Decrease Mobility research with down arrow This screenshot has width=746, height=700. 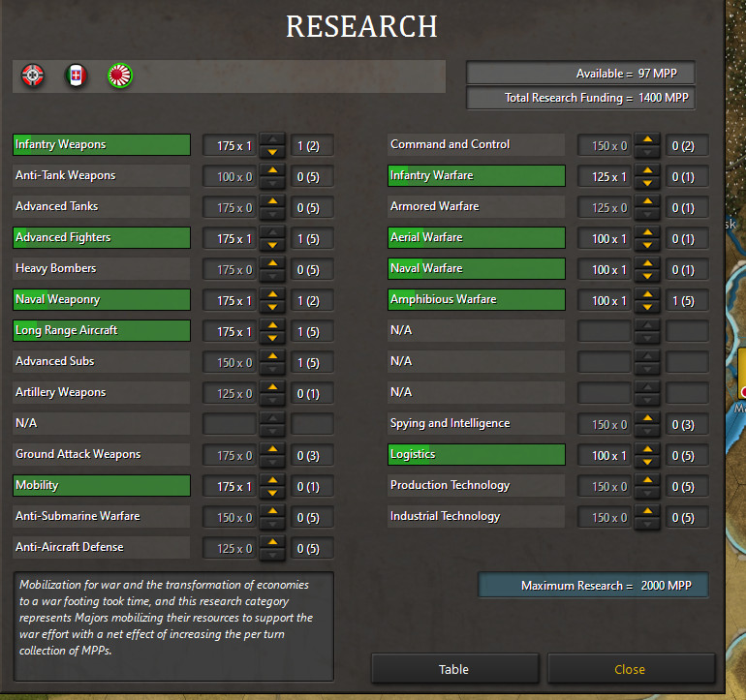(272, 493)
